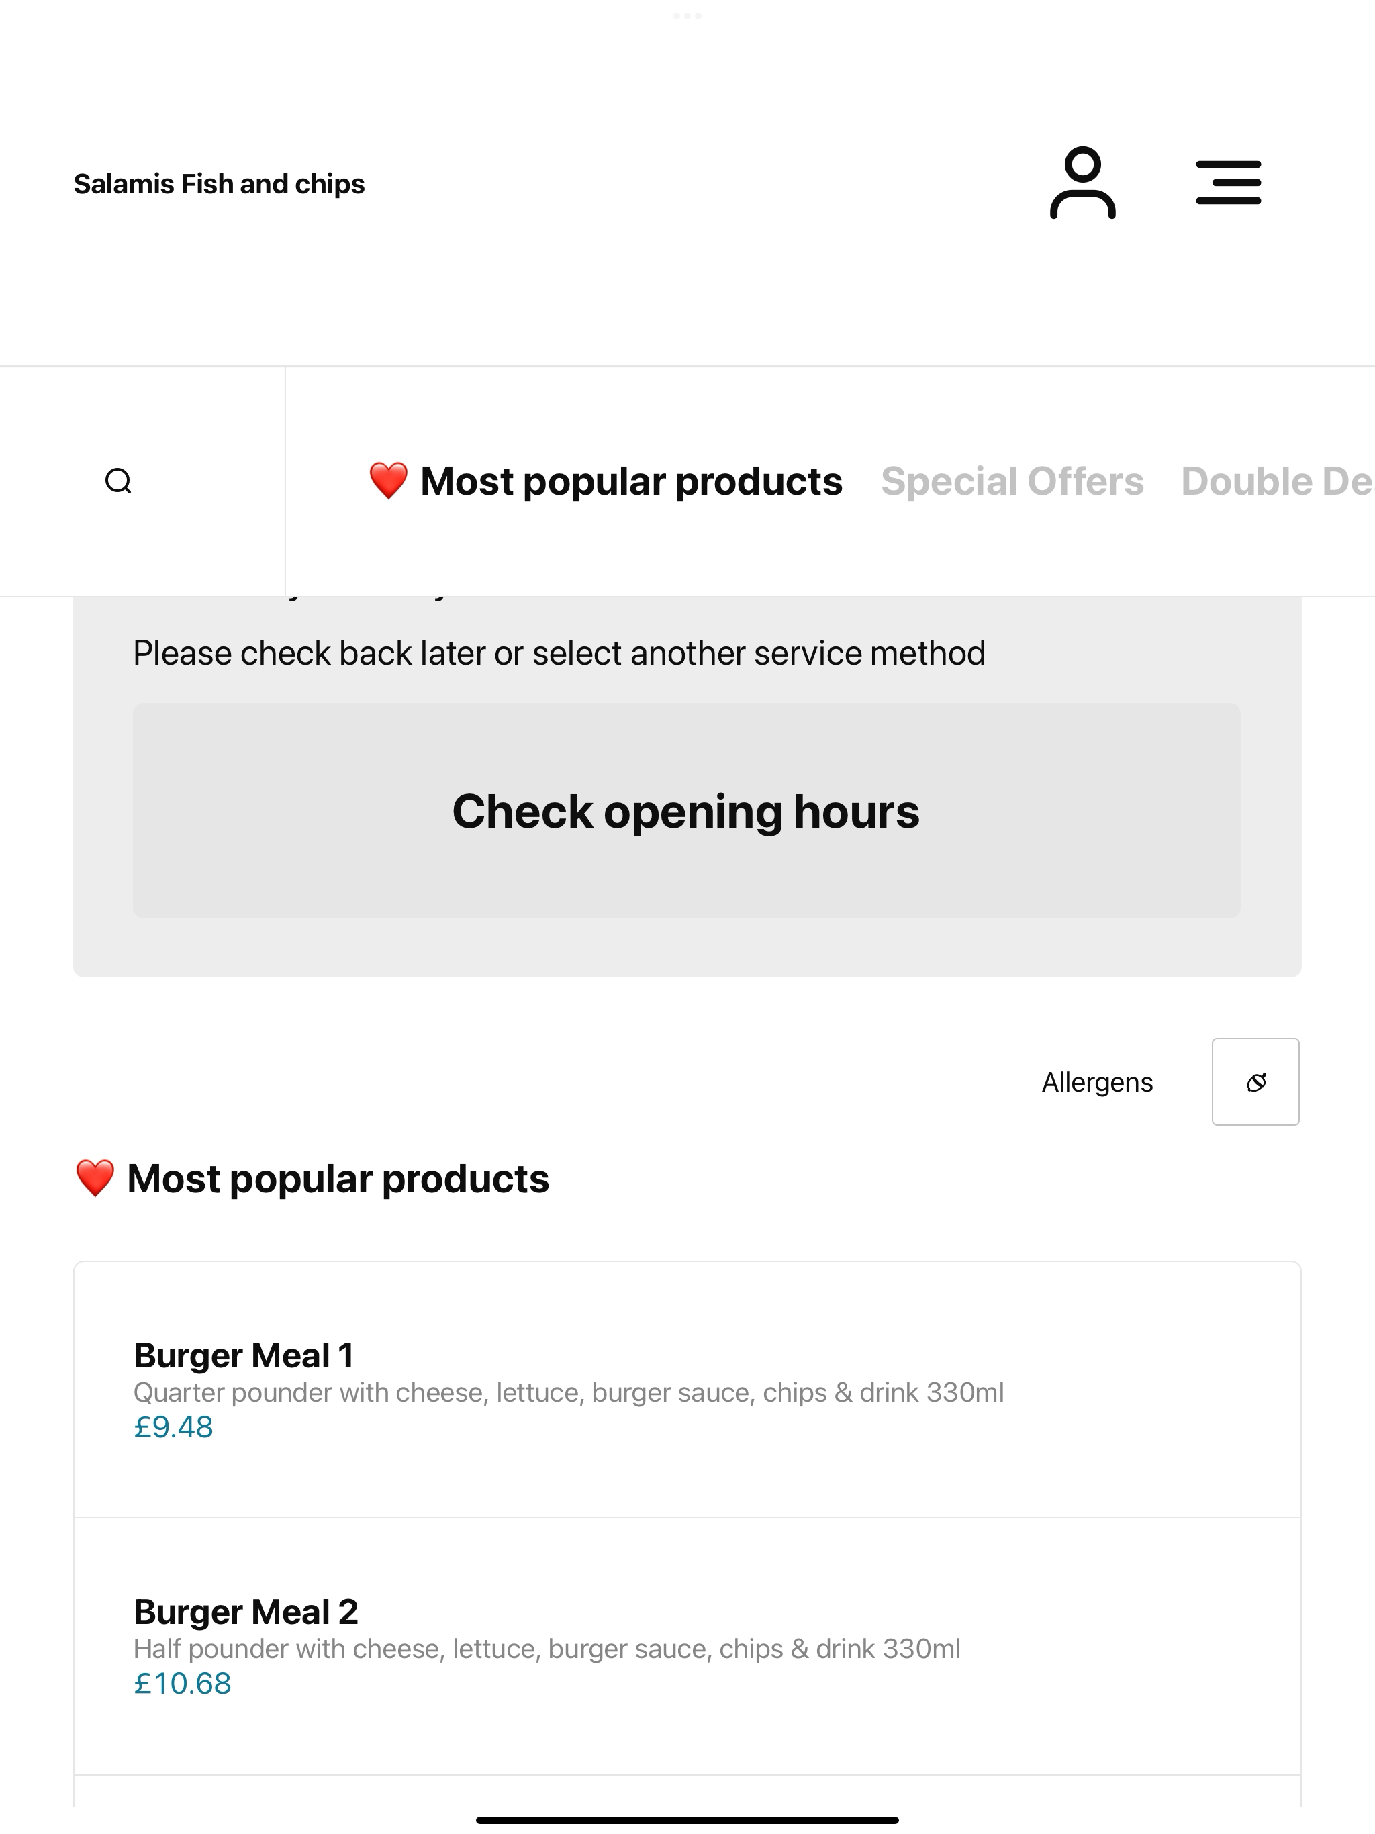Select the Burger Meal 2 item
Viewport: 1375px width, 1834px height.
687,1647
